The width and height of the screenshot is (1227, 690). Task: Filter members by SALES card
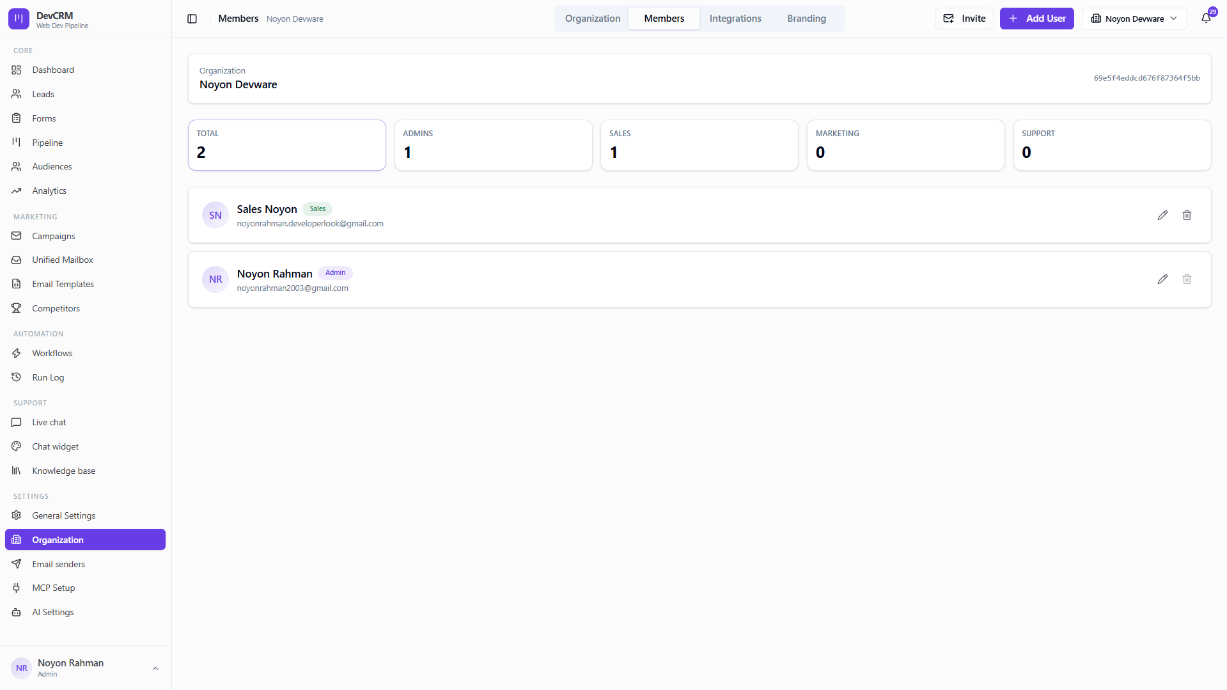click(x=699, y=145)
